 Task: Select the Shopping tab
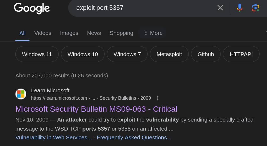tap(121, 33)
